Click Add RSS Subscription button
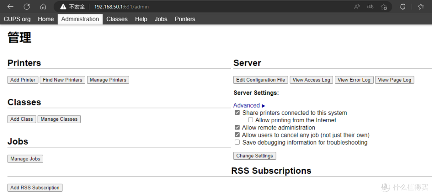 [35, 188]
